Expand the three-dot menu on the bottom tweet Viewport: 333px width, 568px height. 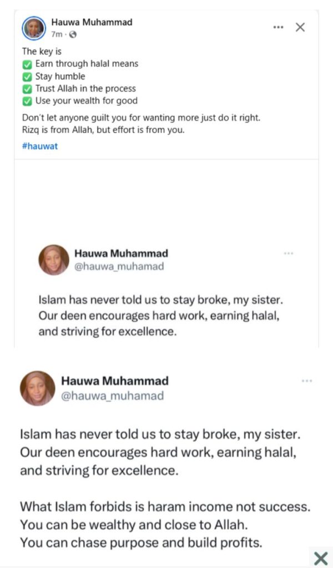306,381
